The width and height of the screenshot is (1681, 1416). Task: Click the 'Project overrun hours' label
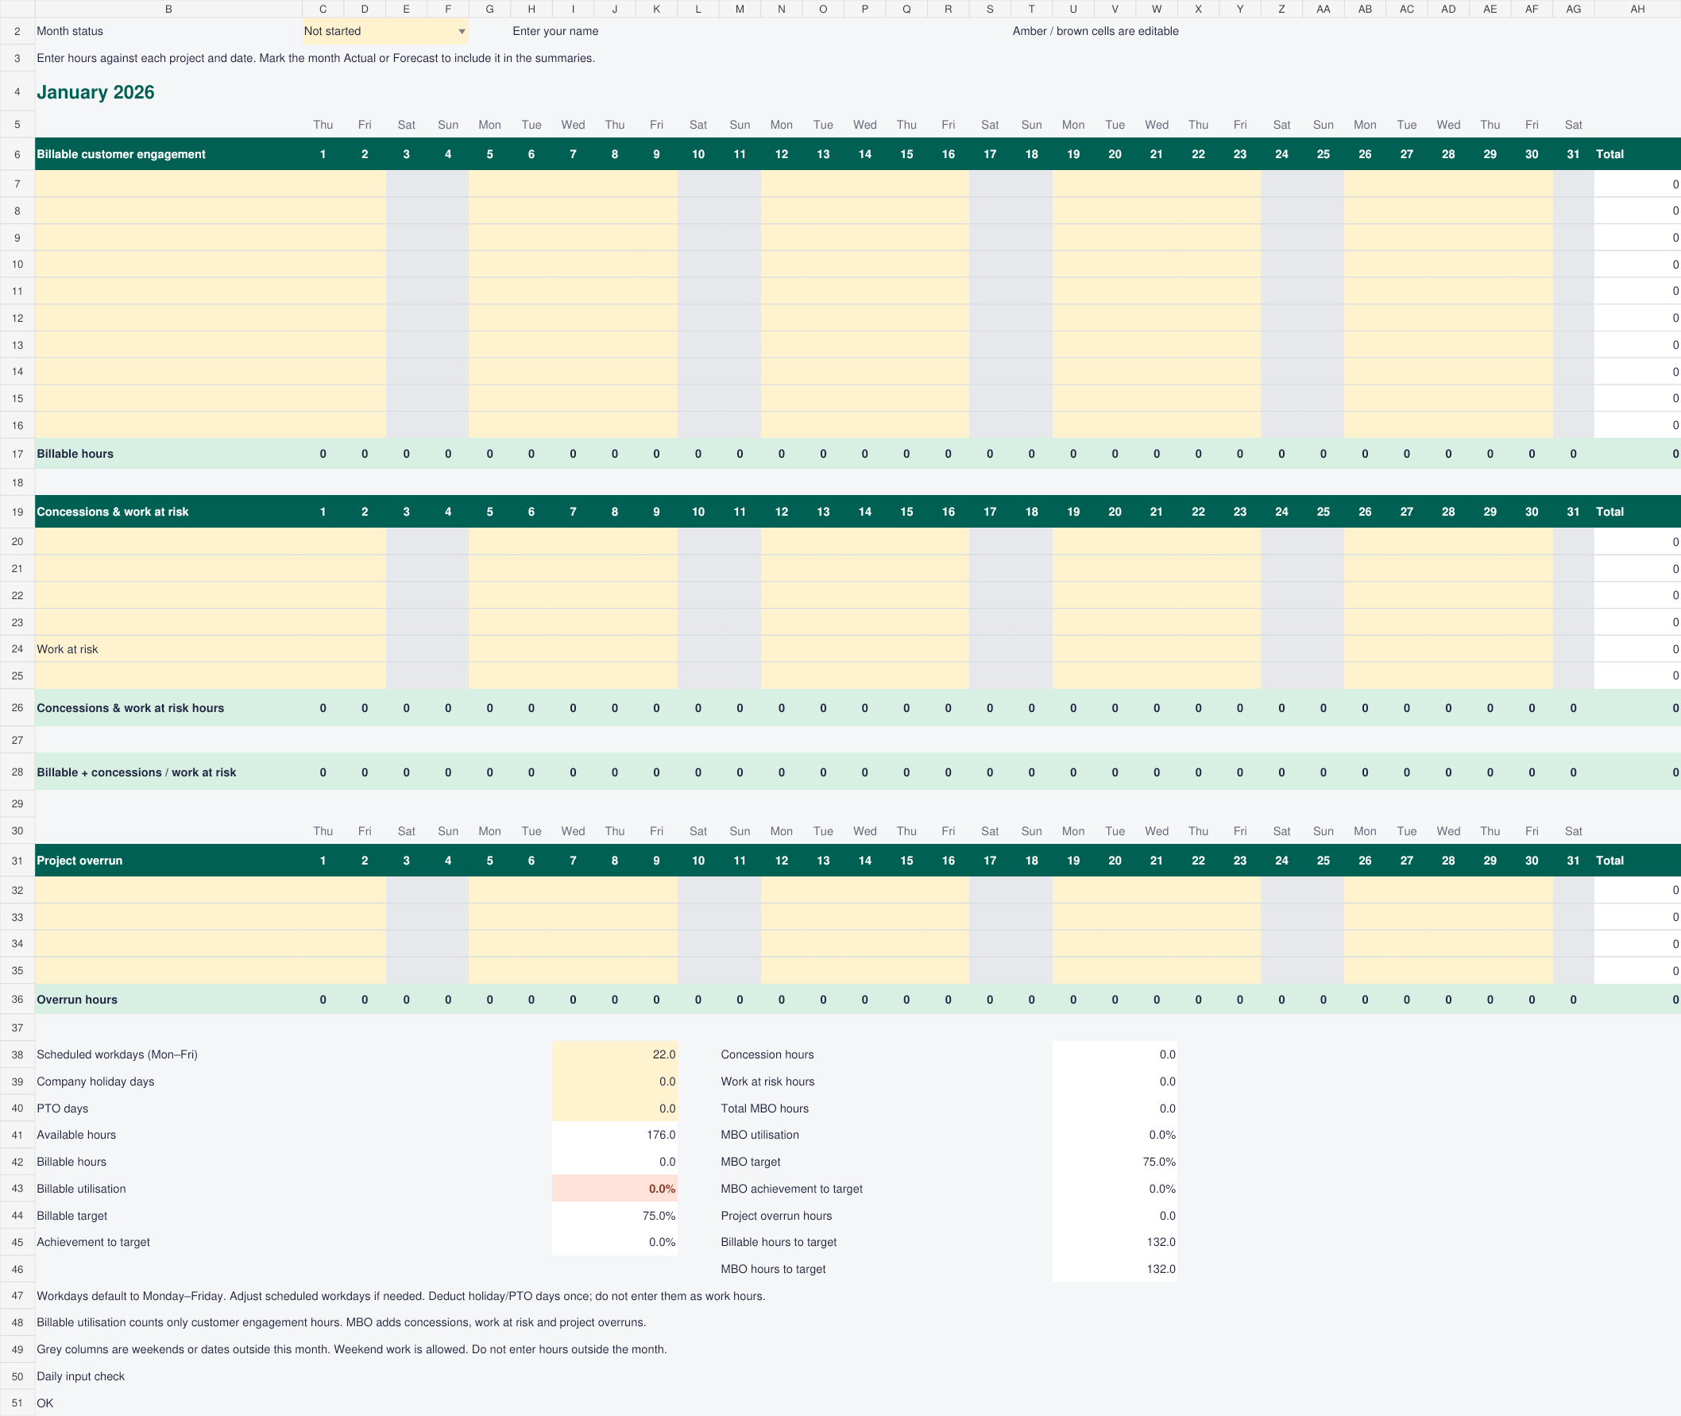click(776, 1216)
